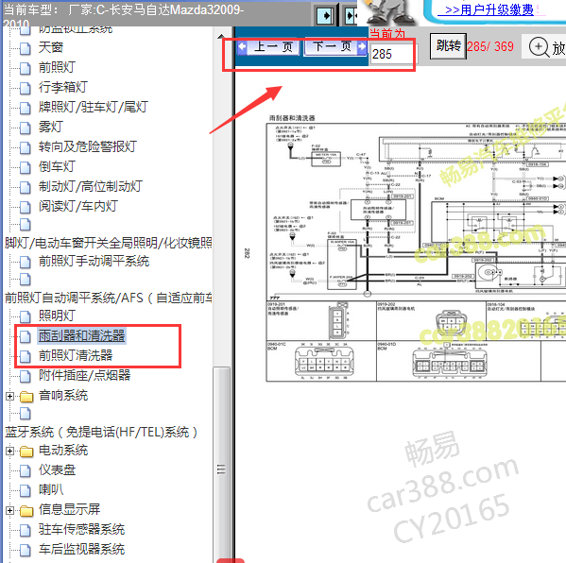Click document icon beside 行李箱灯
Screen dimensions: 566x563
tap(26, 88)
